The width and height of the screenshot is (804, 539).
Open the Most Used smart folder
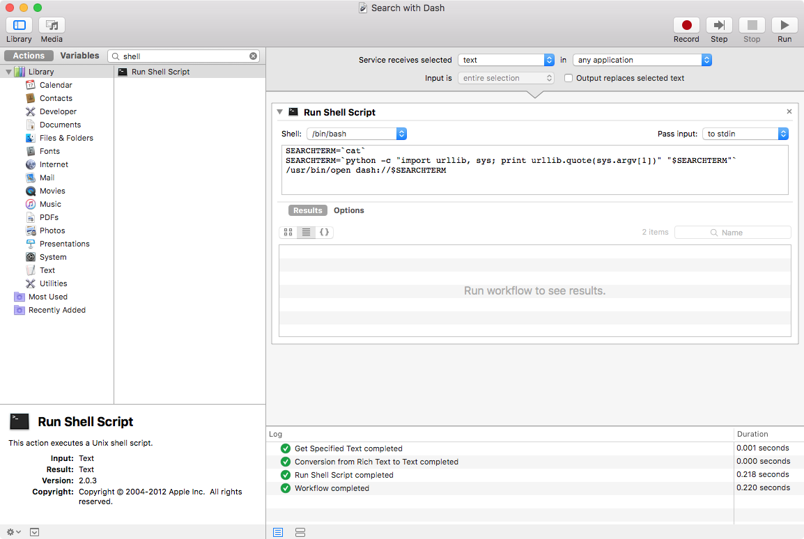(x=47, y=297)
